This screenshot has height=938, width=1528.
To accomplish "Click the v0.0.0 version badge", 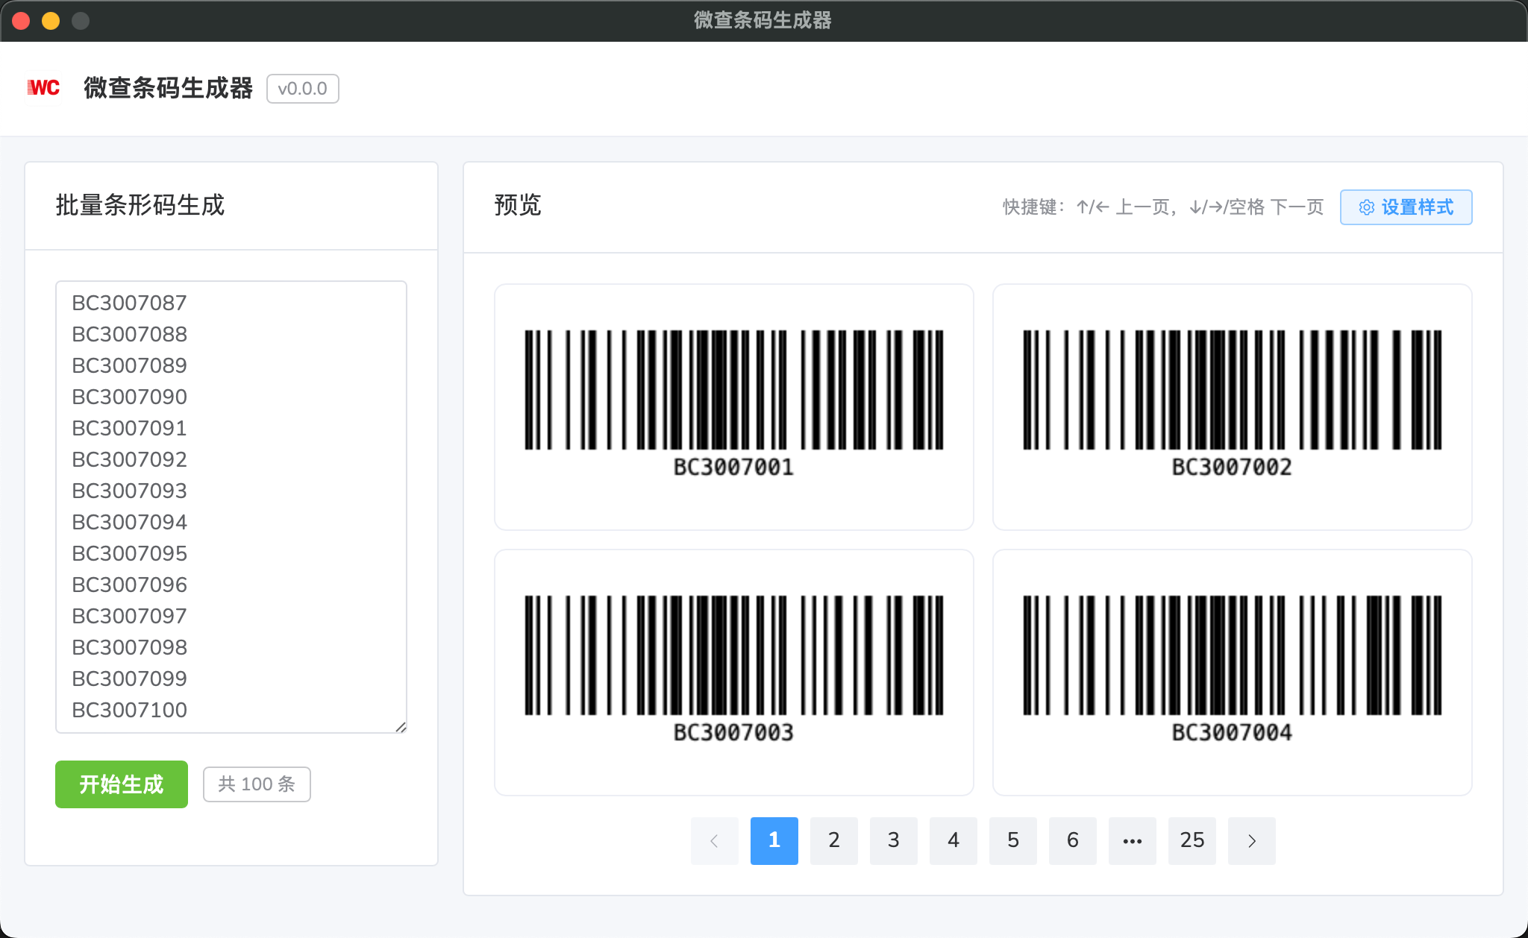I will pyautogui.click(x=302, y=89).
